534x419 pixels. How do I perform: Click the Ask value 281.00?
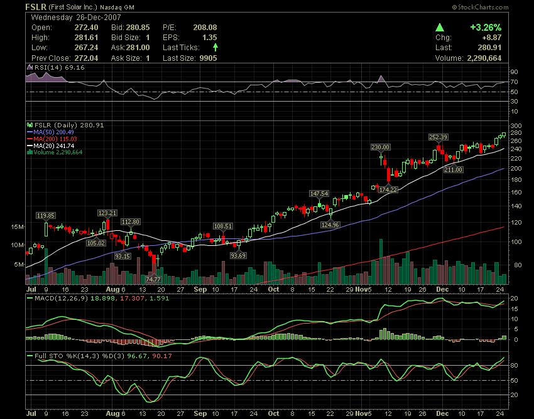pos(138,48)
